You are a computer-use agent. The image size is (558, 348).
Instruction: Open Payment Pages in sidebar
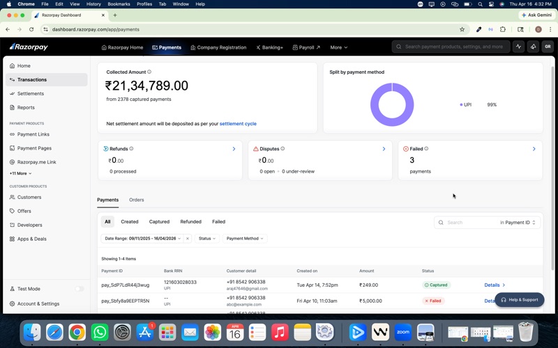(x=34, y=148)
